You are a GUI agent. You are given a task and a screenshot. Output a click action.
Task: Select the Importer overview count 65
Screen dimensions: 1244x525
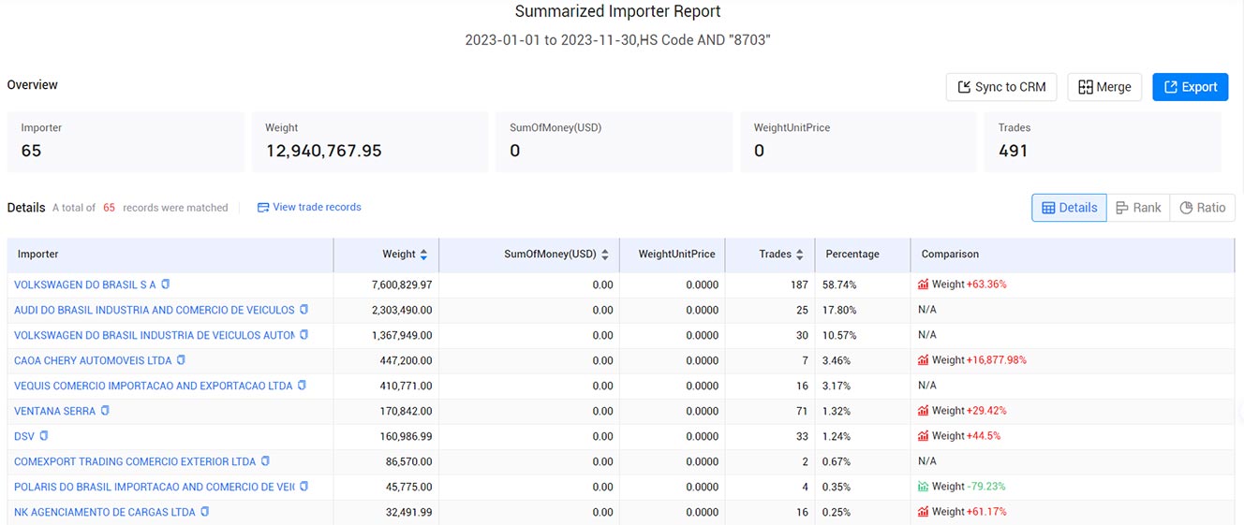(31, 151)
